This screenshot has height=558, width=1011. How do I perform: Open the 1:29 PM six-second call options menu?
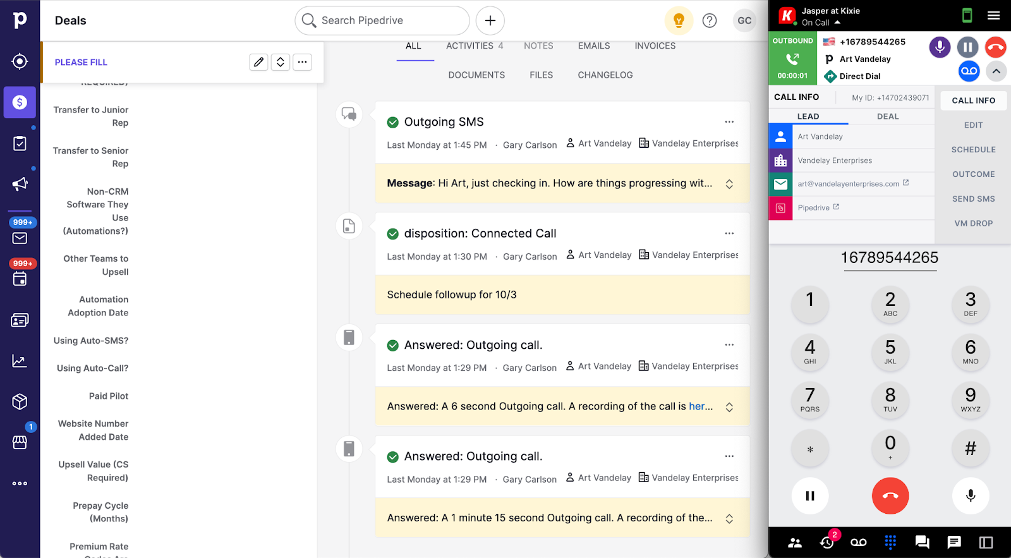coord(729,345)
